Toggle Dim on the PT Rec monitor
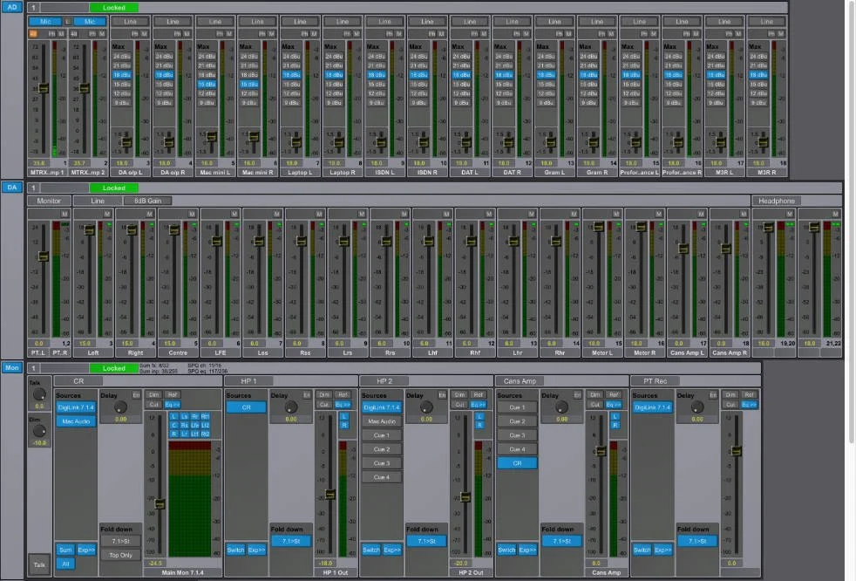The height and width of the screenshot is (581, 856). 730,394
